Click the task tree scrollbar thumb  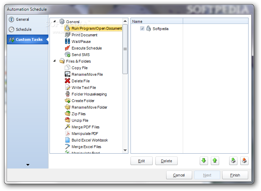pyautogui.click(x=125, y=49)
